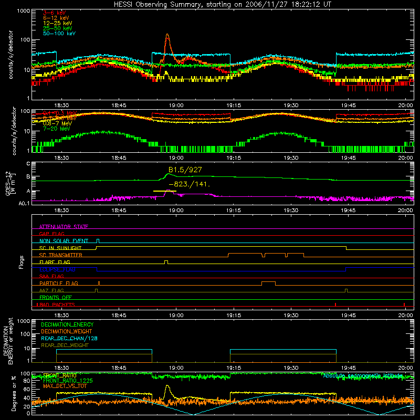Image resolution: width=420 pixels, height=420 pixels.
Task: Click the BAD_PACKETS tick near 20:00
Action: (404, 304)
